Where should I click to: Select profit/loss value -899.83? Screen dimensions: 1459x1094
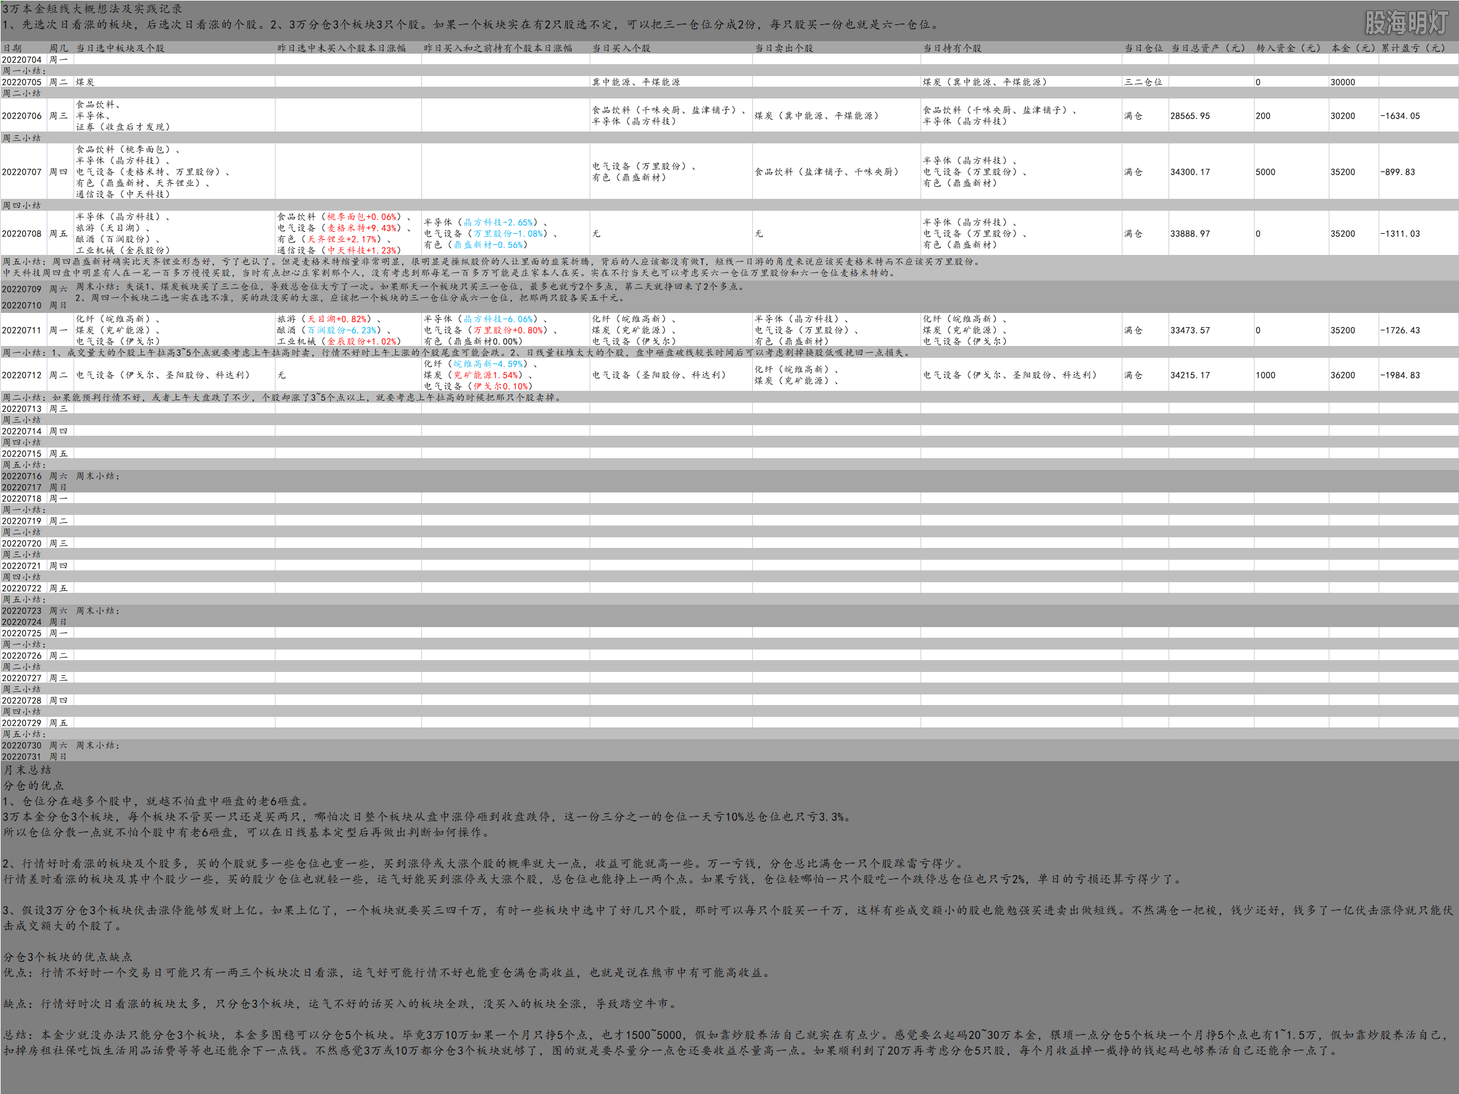1398,171
